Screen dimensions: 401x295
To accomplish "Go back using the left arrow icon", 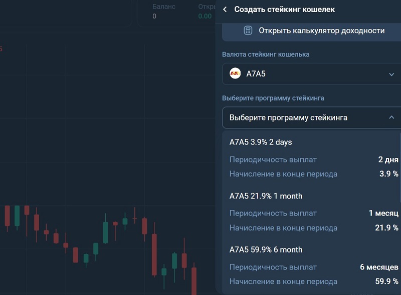I will [225, 9].
